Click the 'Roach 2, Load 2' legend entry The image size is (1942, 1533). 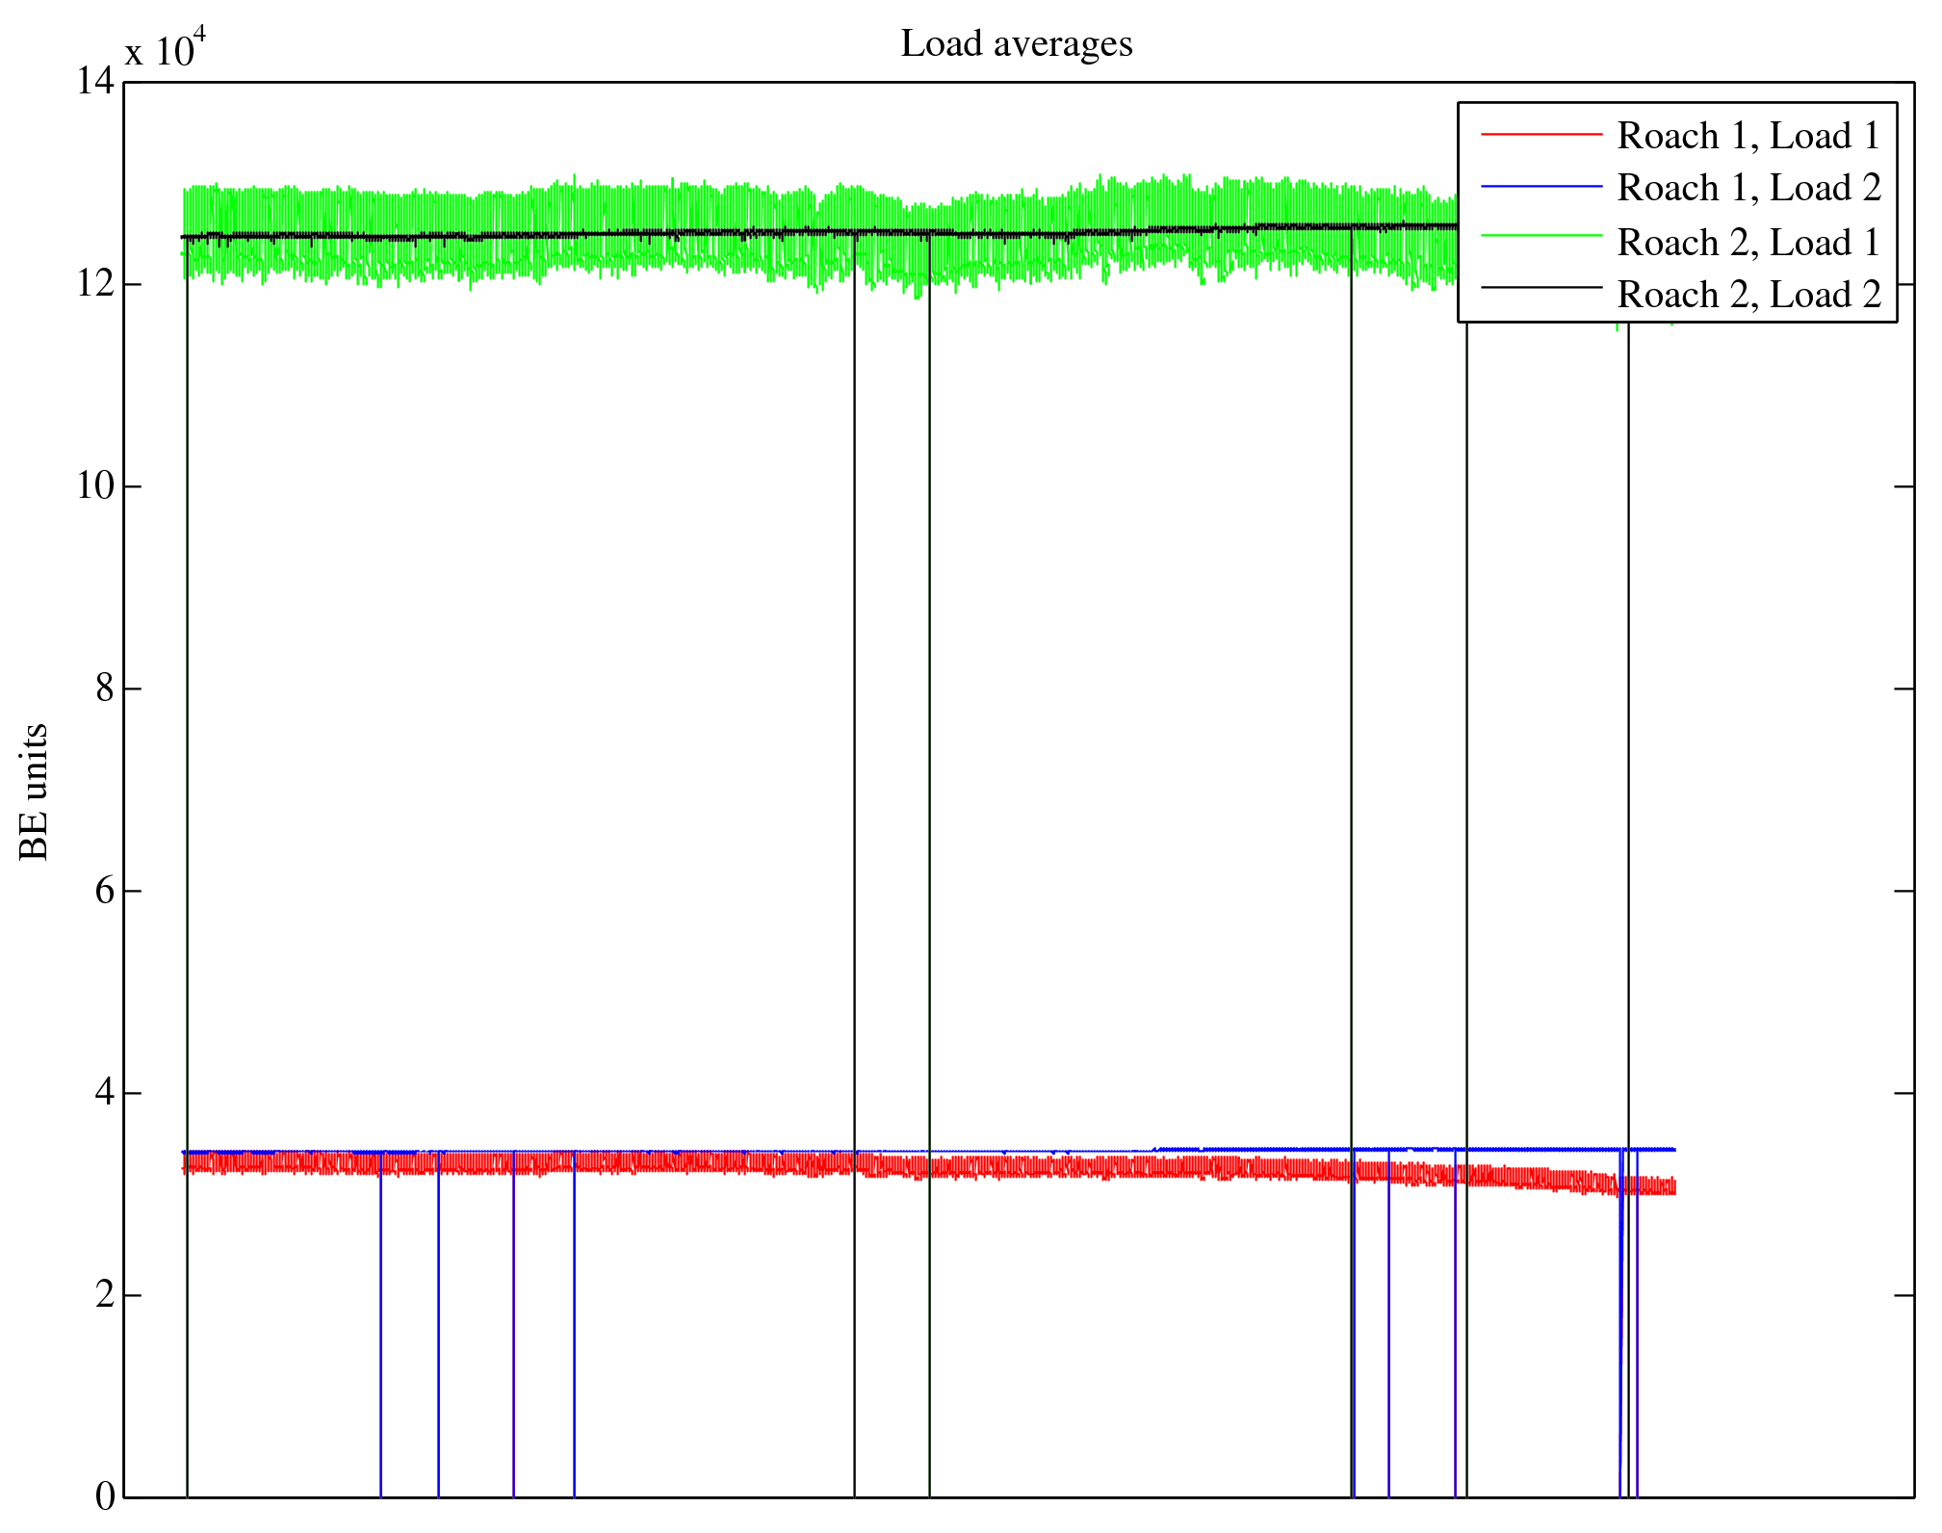tap(1748, 295)
